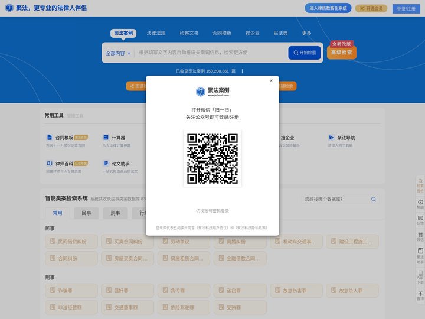Open 金融借款合同 database

pos(240,258)
